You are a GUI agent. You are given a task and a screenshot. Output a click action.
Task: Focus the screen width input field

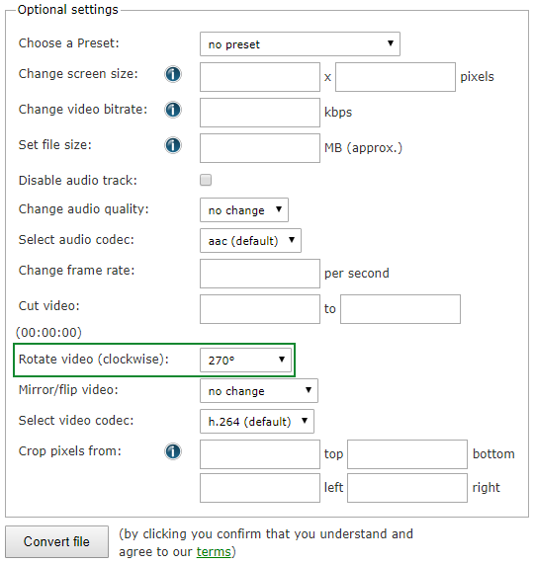(x=260, y=77)
